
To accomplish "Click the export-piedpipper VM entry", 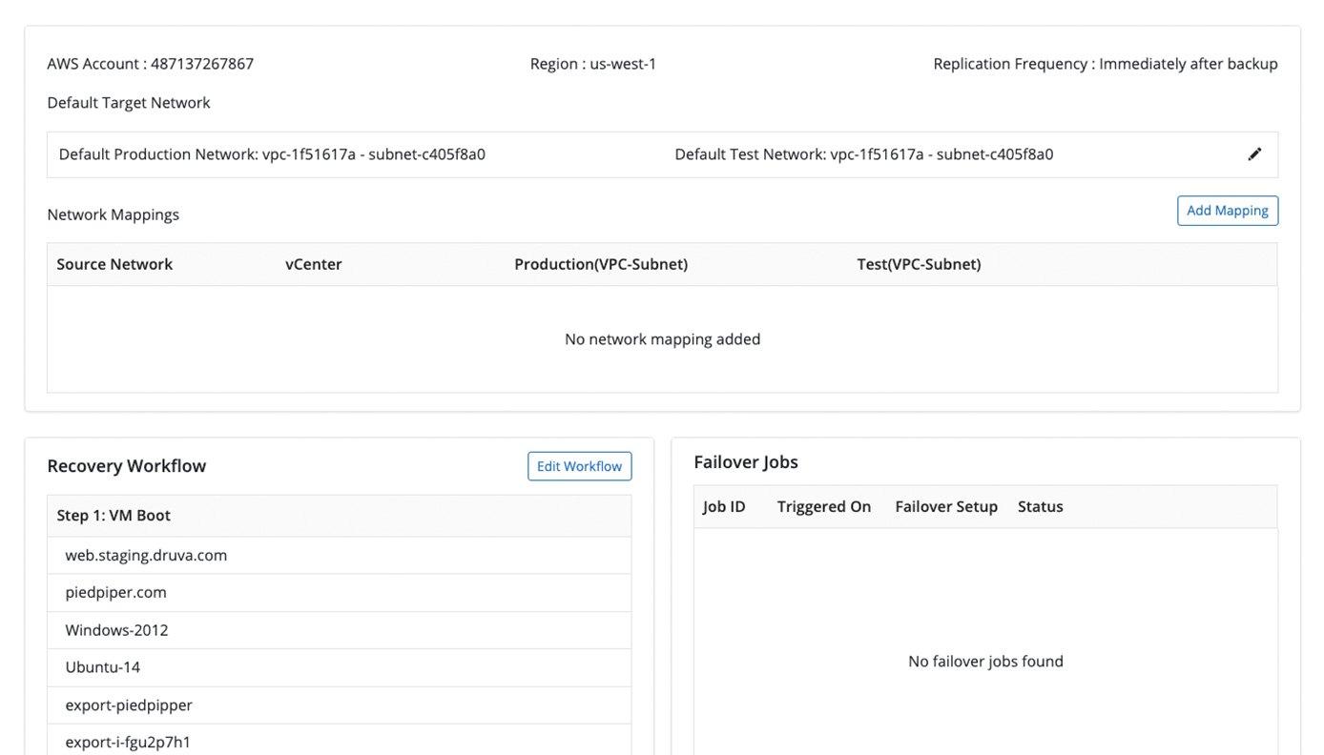I will (x=129, y=705).
